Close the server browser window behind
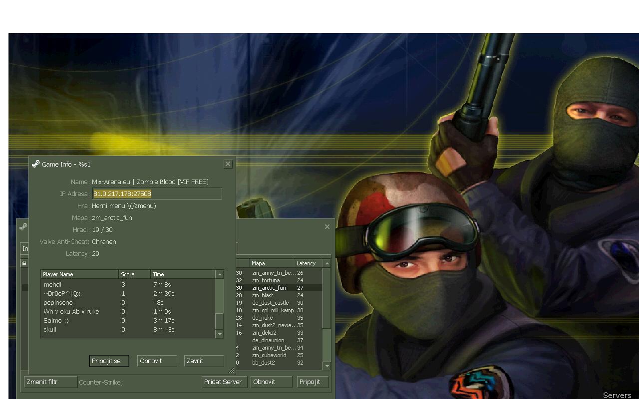 (x=327, y=227)
